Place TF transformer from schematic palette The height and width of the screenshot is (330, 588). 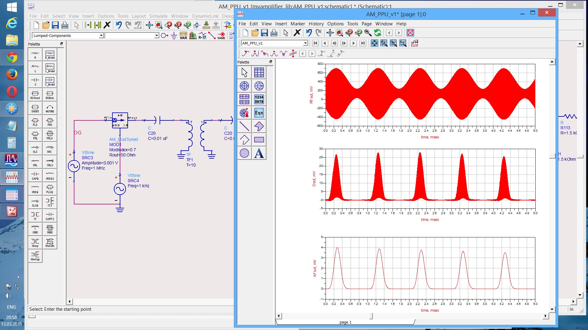point(35,216)
